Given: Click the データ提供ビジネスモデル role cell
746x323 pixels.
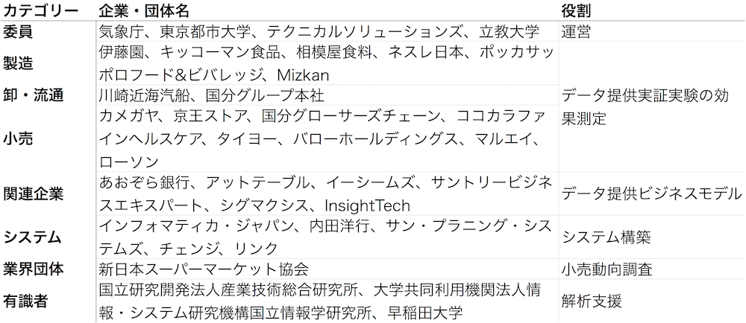Looking at the screenshot, I should click(648, 194).
